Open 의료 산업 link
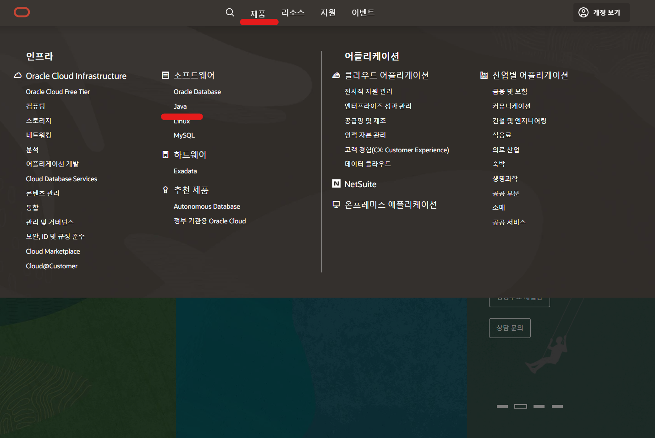Screen dimensions: 655x438 pyautogui.click(x=506, y=150)
